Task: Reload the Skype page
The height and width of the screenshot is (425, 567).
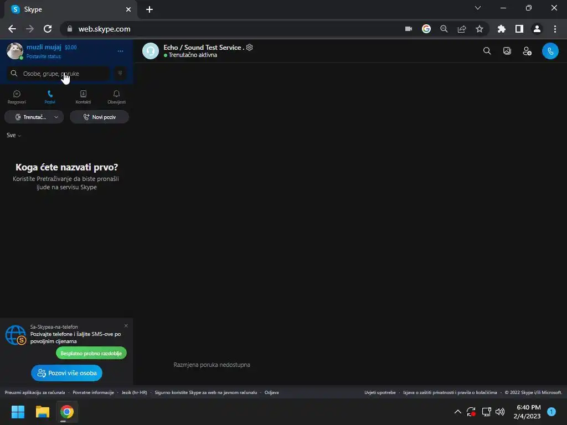Action: 48,29
